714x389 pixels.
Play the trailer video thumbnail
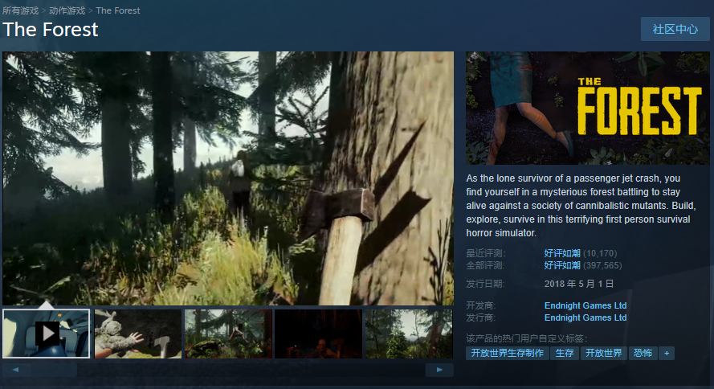point(46,334)
